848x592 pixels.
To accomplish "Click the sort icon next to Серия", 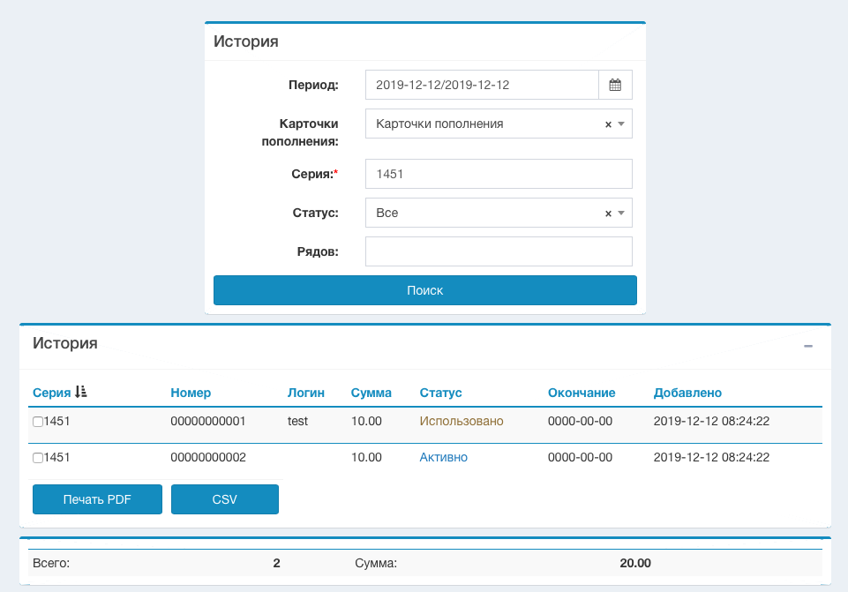I will (81, 393).
